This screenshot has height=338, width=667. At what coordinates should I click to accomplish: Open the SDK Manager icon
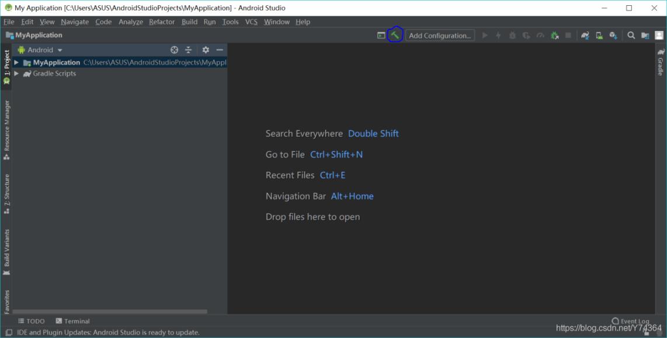[x=613, y=36]
